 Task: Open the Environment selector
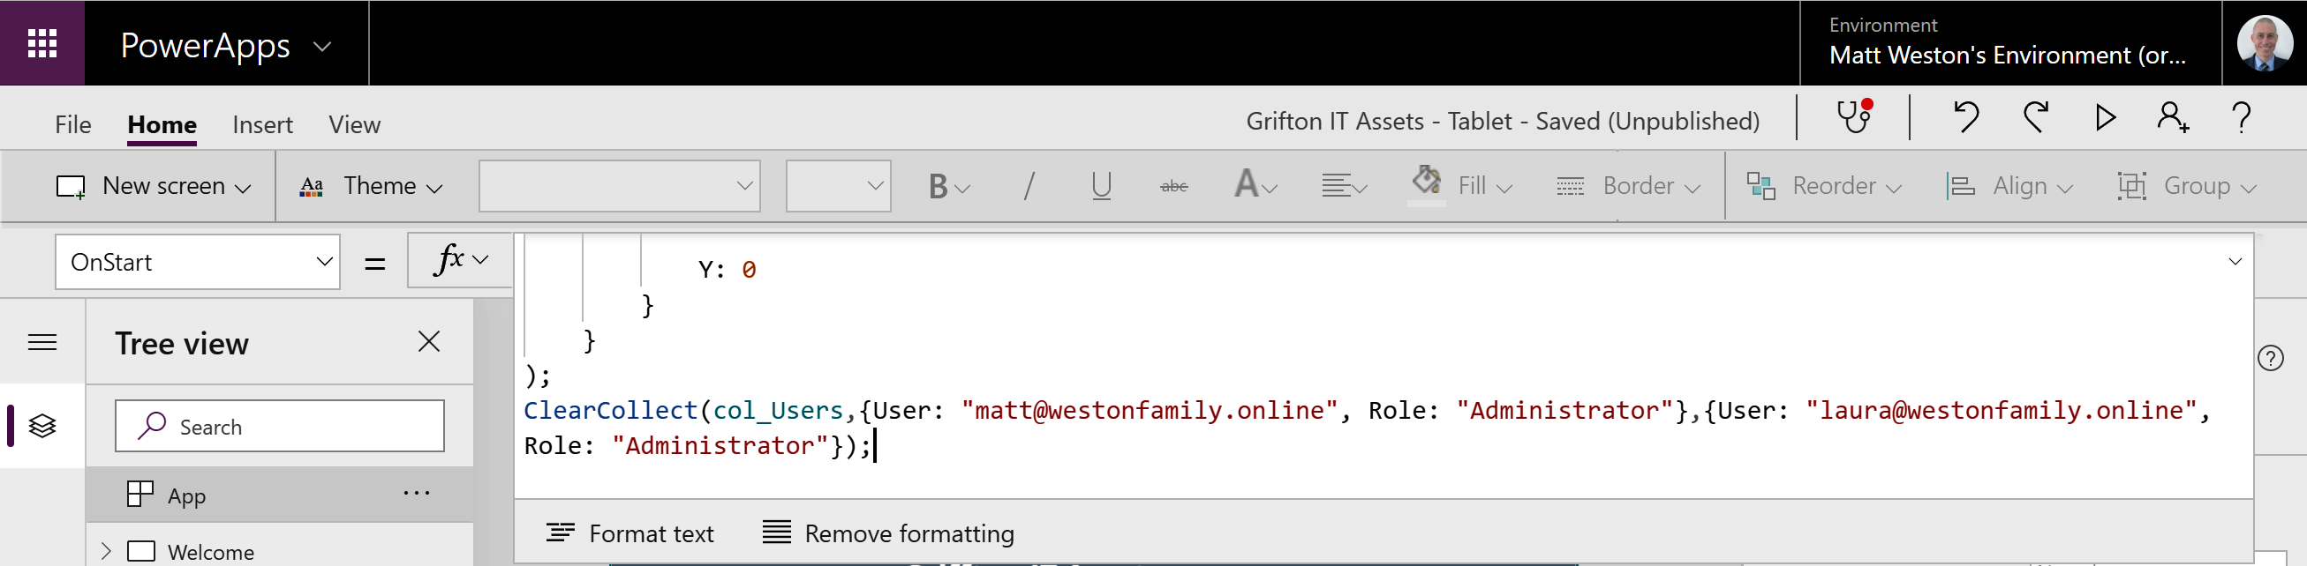[x=2009, y=43]
